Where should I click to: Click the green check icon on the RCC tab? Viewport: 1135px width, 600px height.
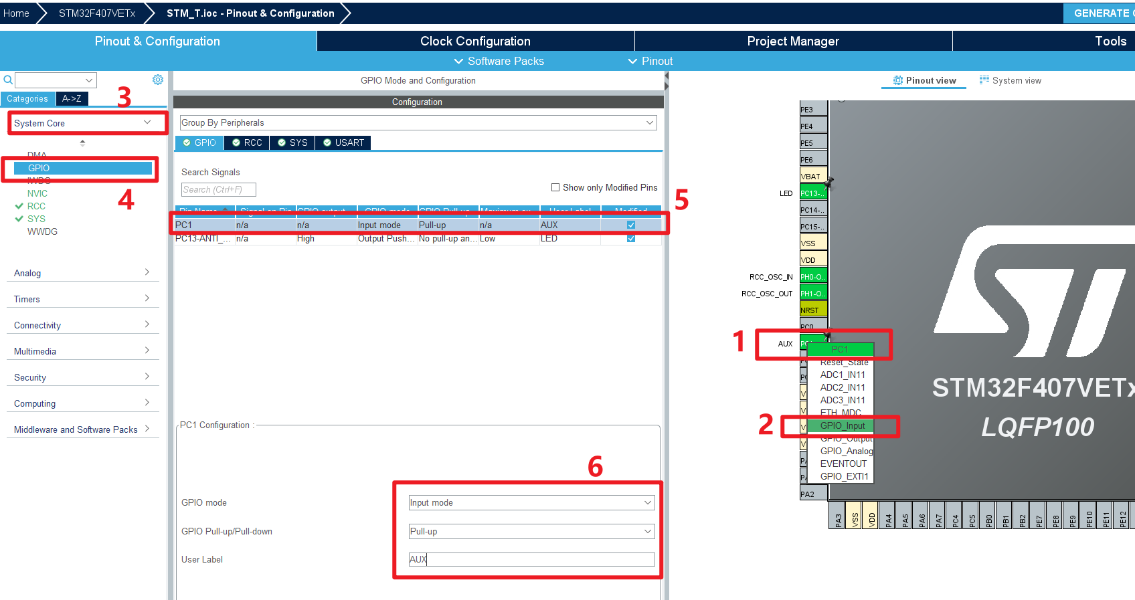click(x=236, y=142)
